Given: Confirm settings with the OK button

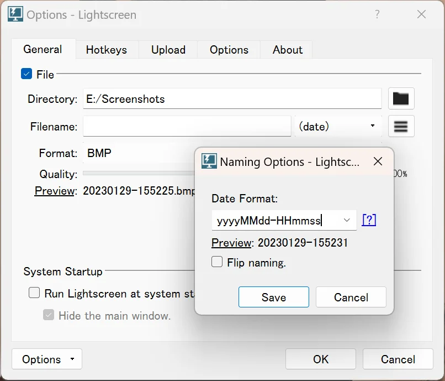Looking at the screenshot, I should pyautogui.click(x=321, y=359).
